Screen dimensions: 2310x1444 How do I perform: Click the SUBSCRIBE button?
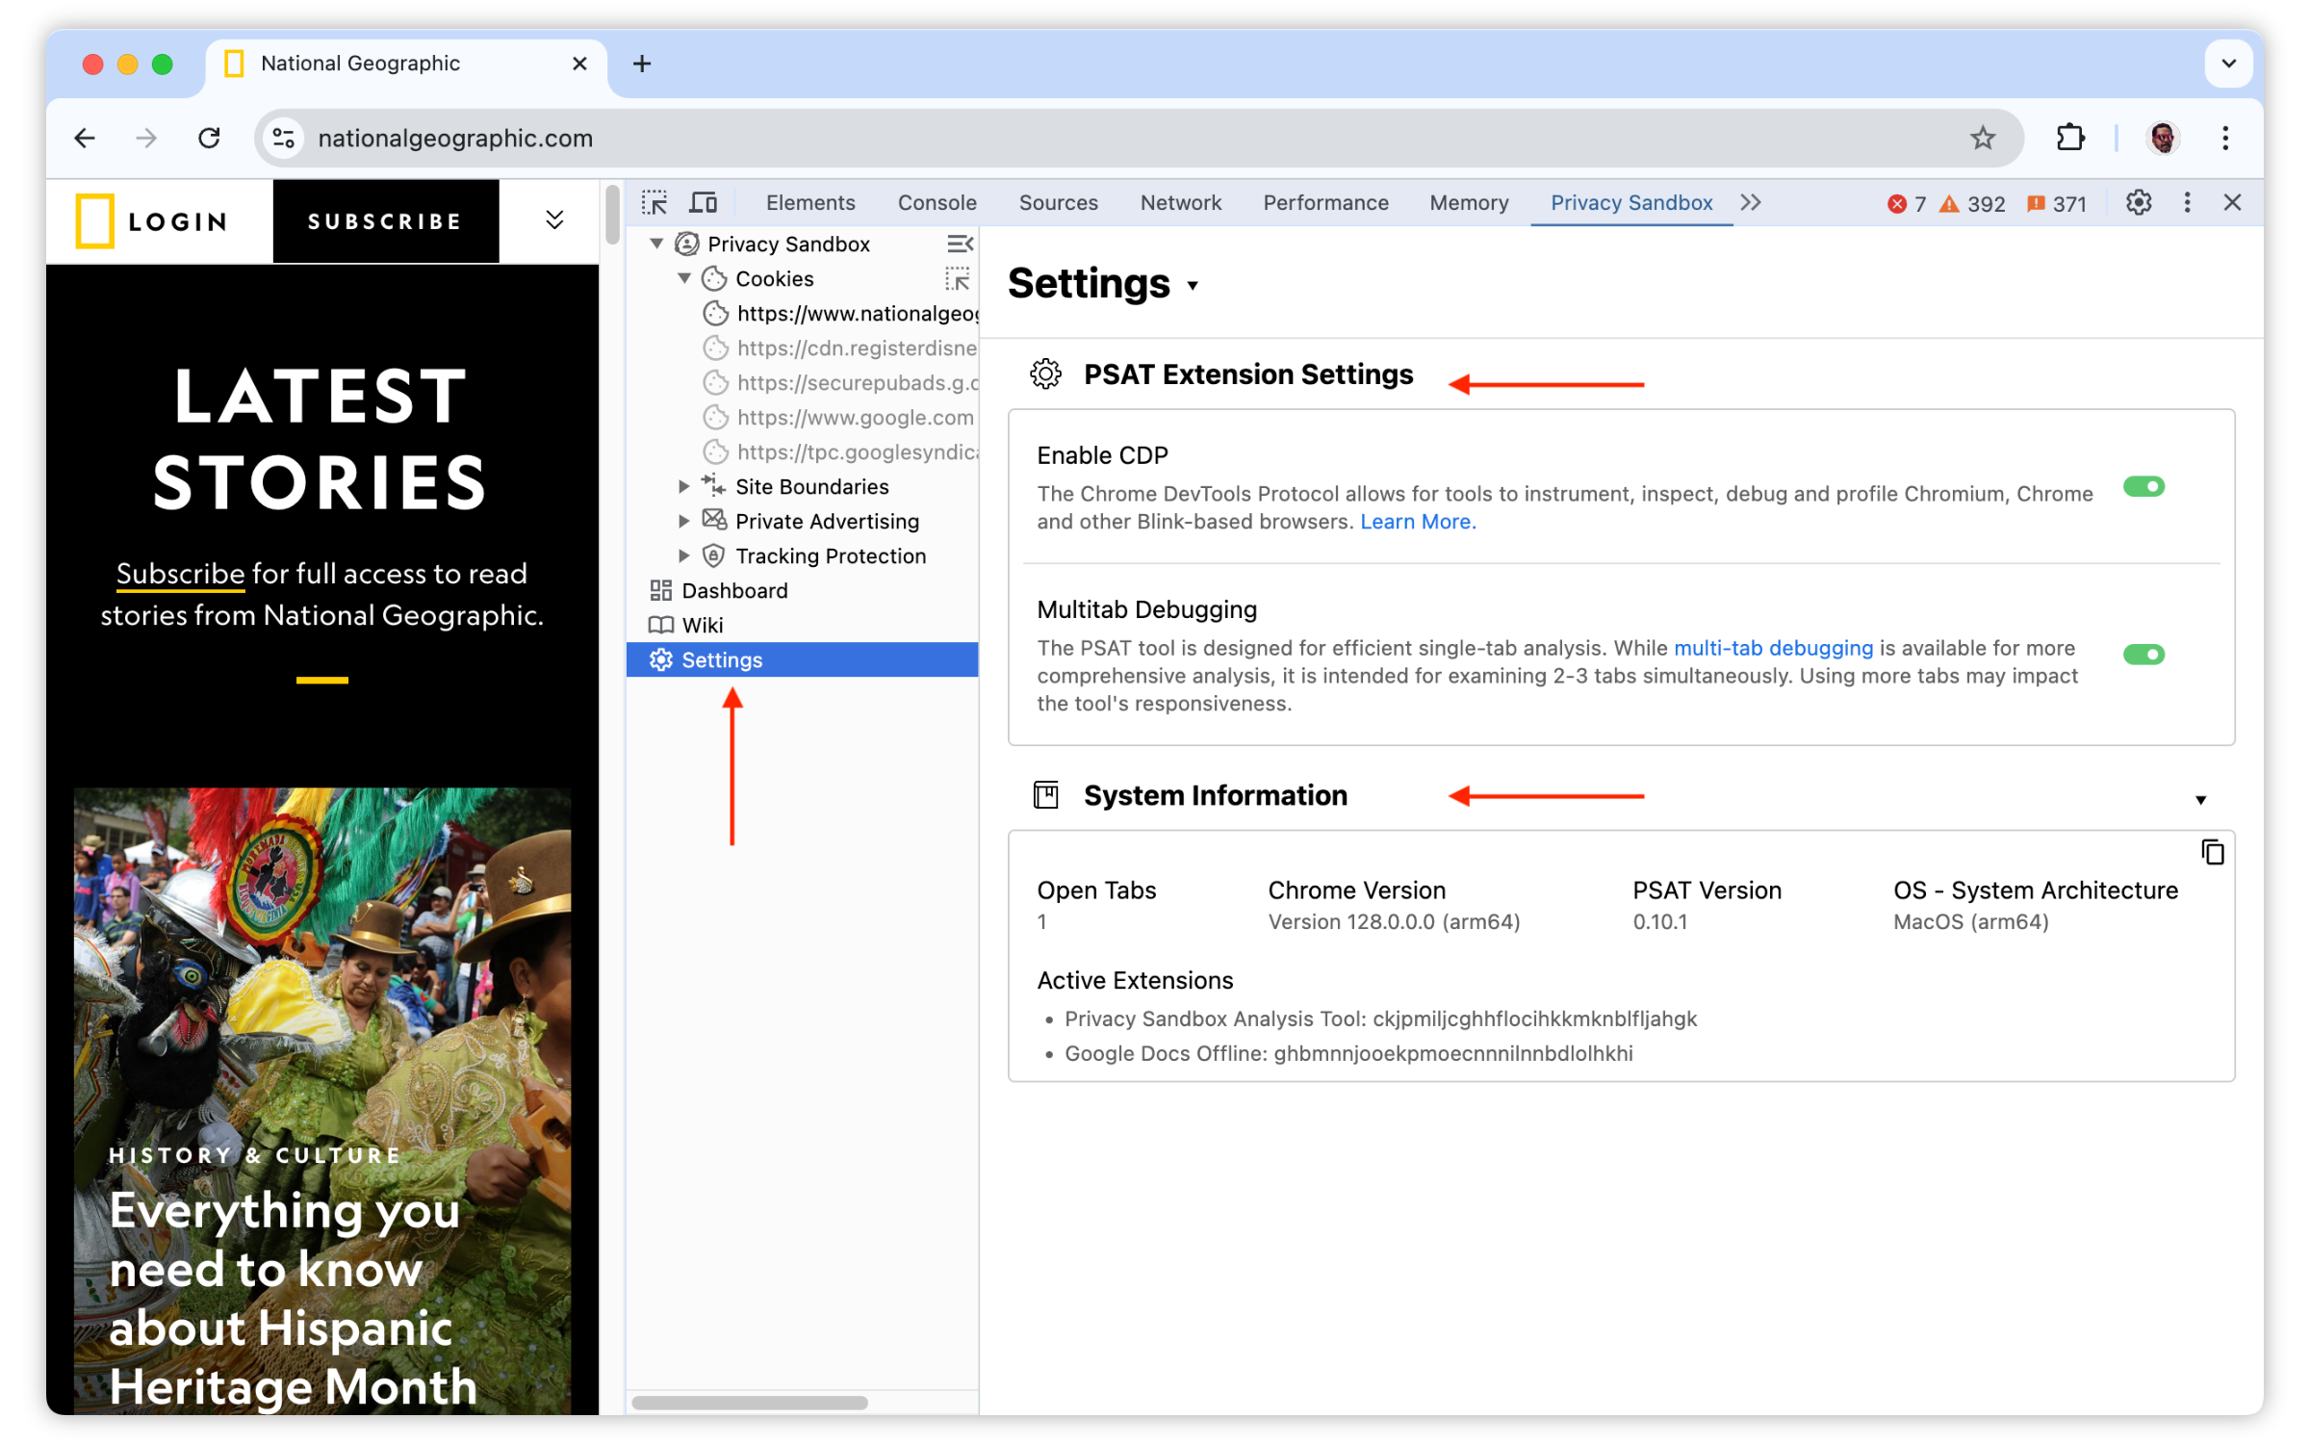(x=385, y=221)
